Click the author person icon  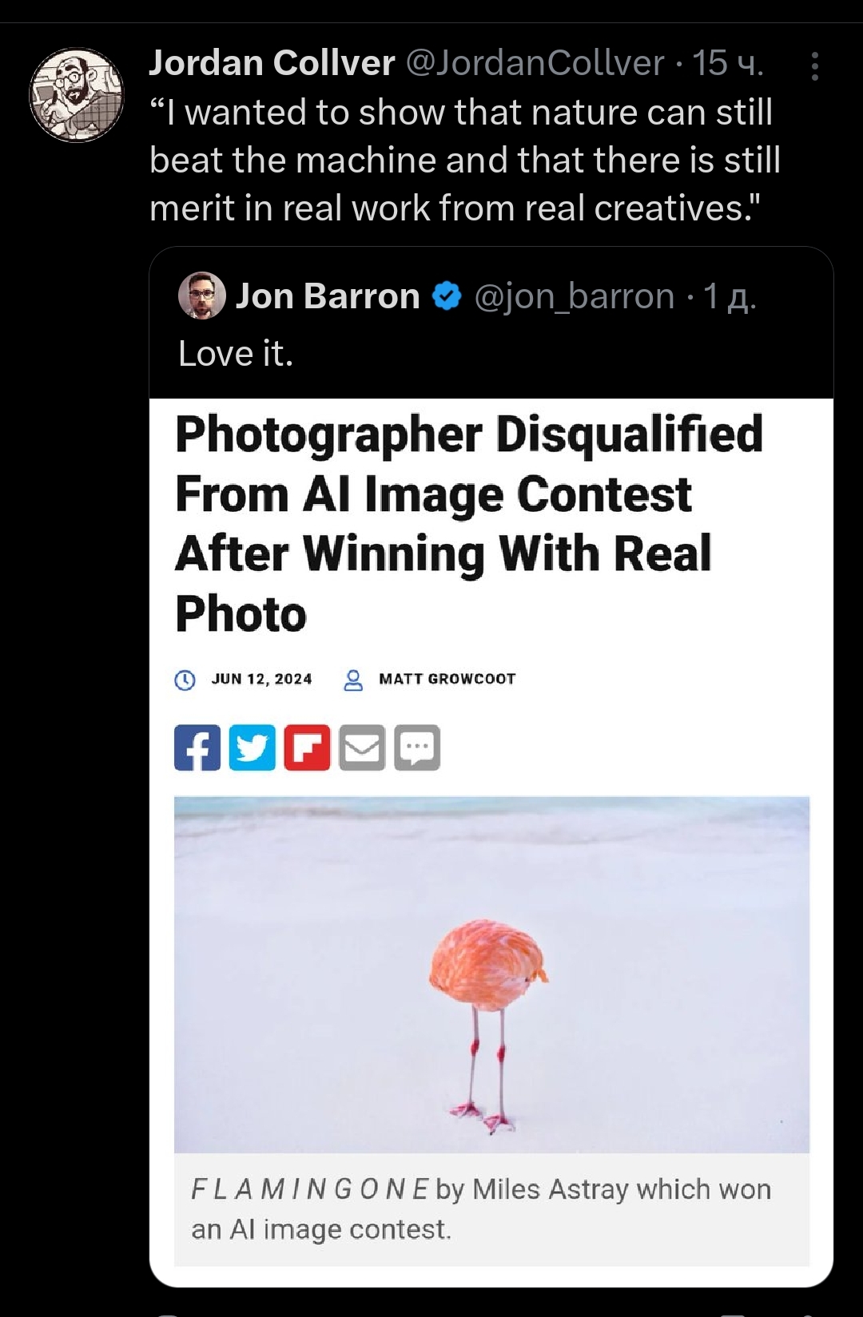click(353, 680)
